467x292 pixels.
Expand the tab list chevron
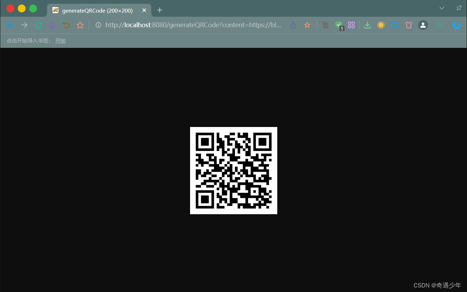pyautogui.click(x=442, y=8)
